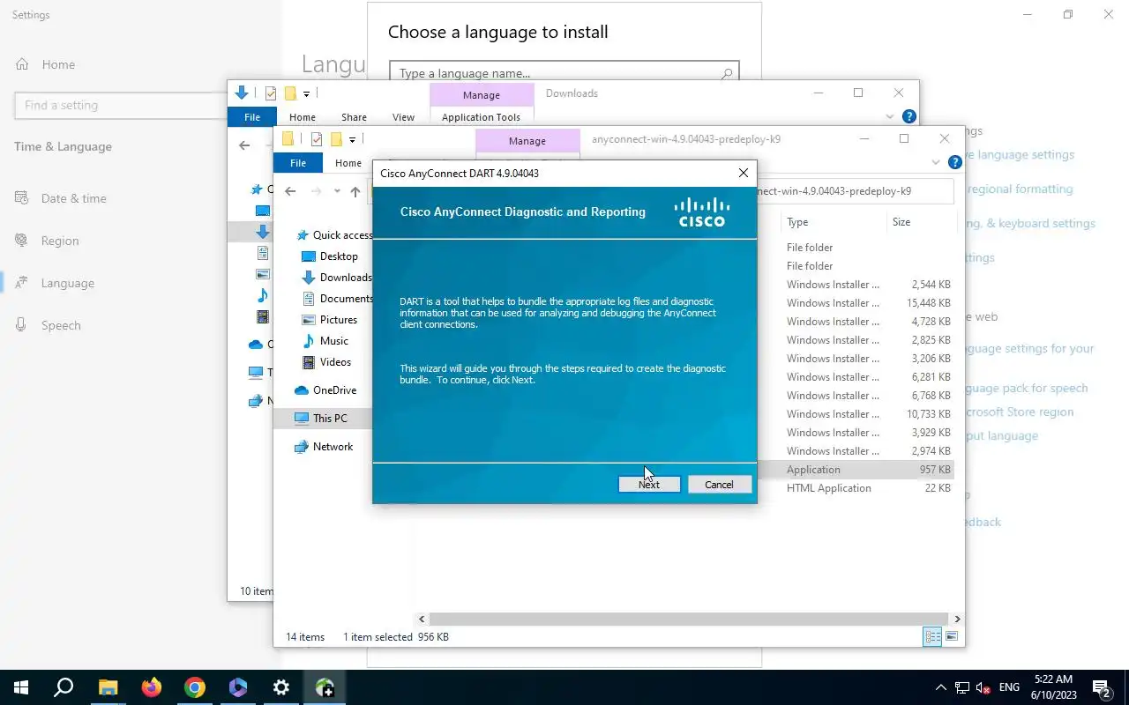Open Customize Quick Access Toolbar dropdown in front Explorer
1129x705 pixels.
point(352,139)
